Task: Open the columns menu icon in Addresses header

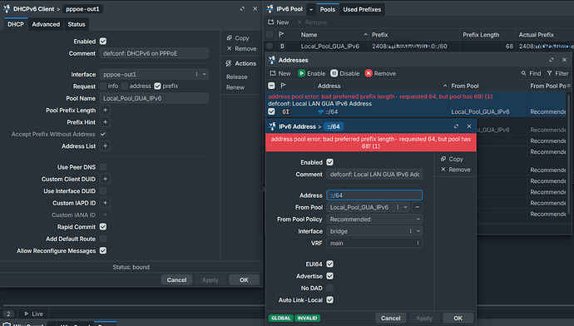Action: [x=568, y=86]
